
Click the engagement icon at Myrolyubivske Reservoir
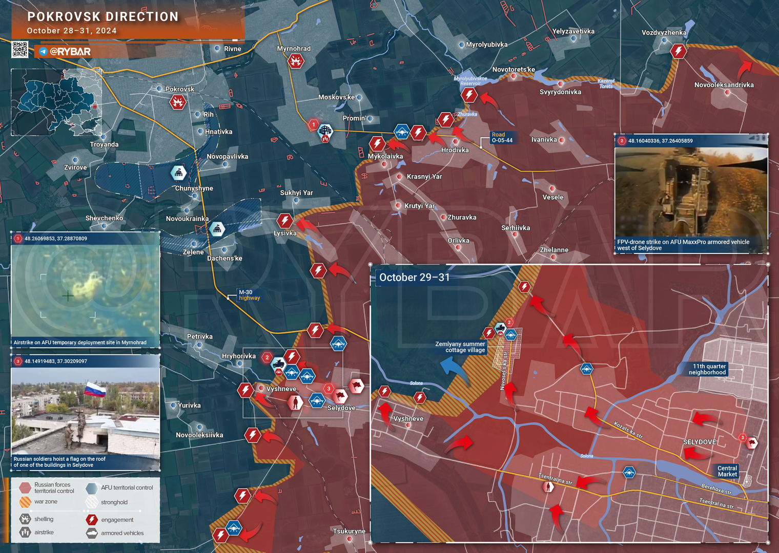coord(469,95)
